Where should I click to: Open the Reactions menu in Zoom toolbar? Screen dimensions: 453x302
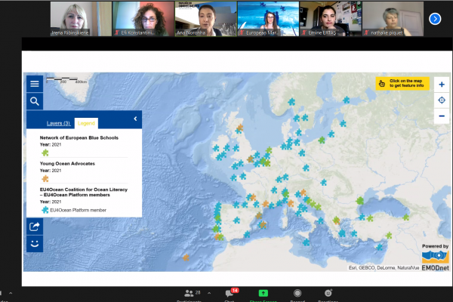(328, 294)
